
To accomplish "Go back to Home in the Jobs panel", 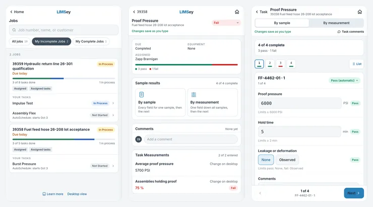I will 17,12.
